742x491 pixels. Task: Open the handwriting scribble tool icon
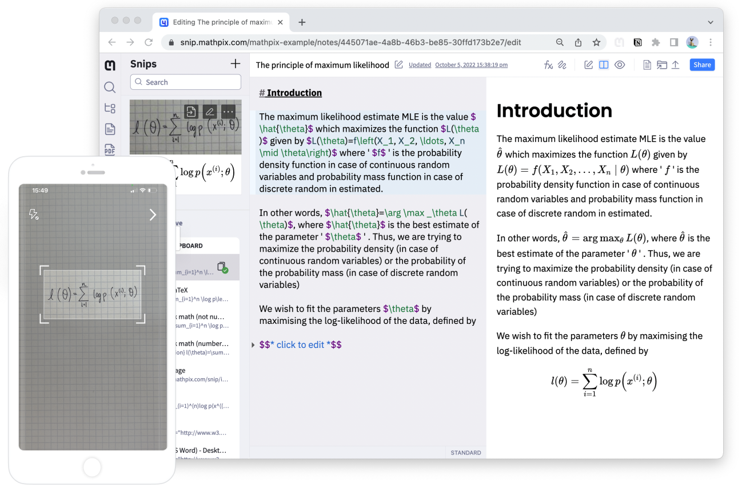pos(563,65)
